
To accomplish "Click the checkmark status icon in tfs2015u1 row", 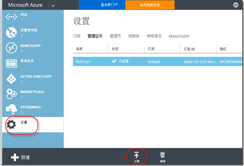I will tap(114, 61).
